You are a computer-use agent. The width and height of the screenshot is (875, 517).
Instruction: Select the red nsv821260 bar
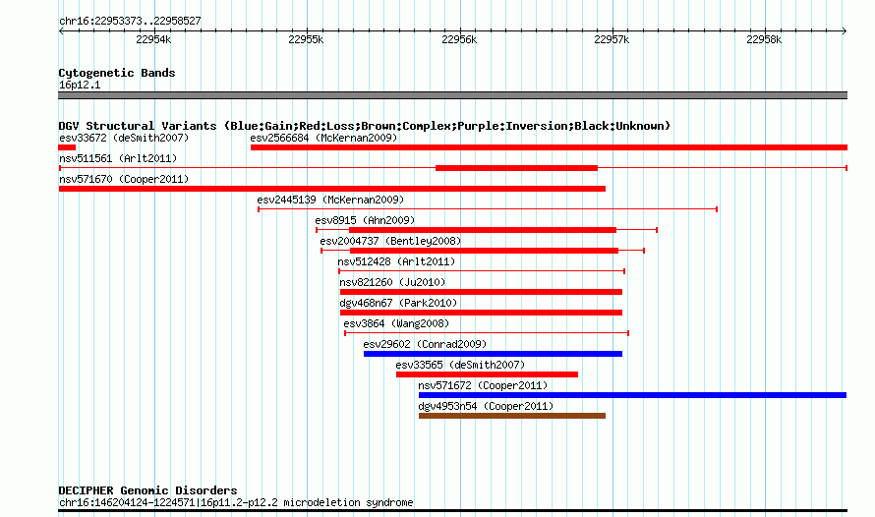click(x=481, y=292)
